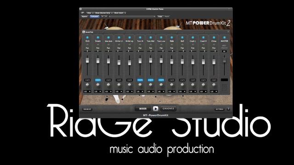Click the Compare button
This screenshot has width=294, height=165.
click(94, 16)
